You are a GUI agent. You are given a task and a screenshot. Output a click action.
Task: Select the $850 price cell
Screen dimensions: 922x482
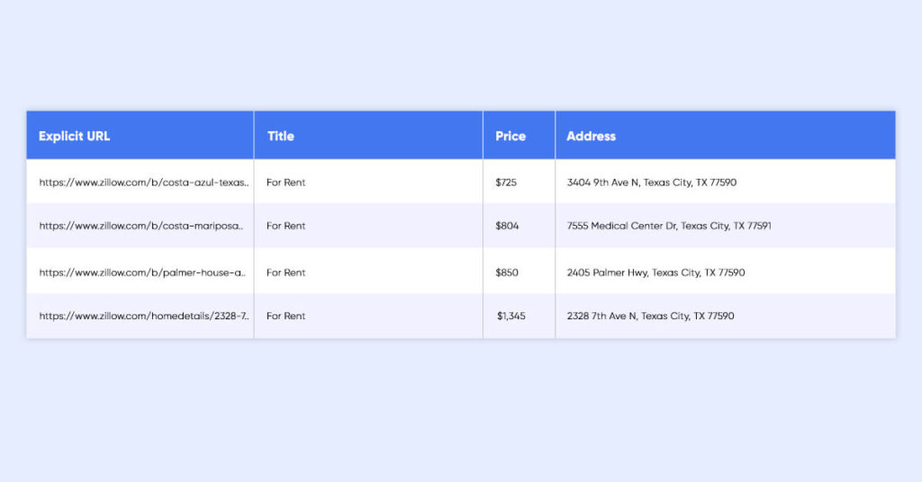(507, 272)
